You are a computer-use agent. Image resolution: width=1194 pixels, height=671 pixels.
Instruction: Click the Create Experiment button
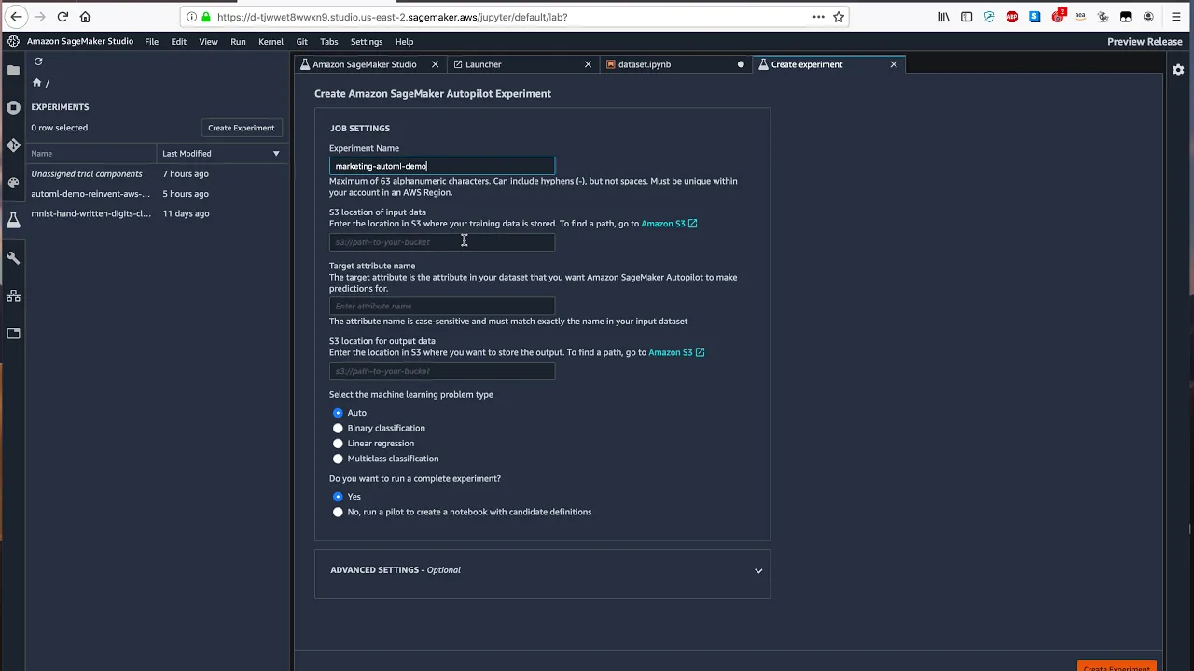point(241,128)
